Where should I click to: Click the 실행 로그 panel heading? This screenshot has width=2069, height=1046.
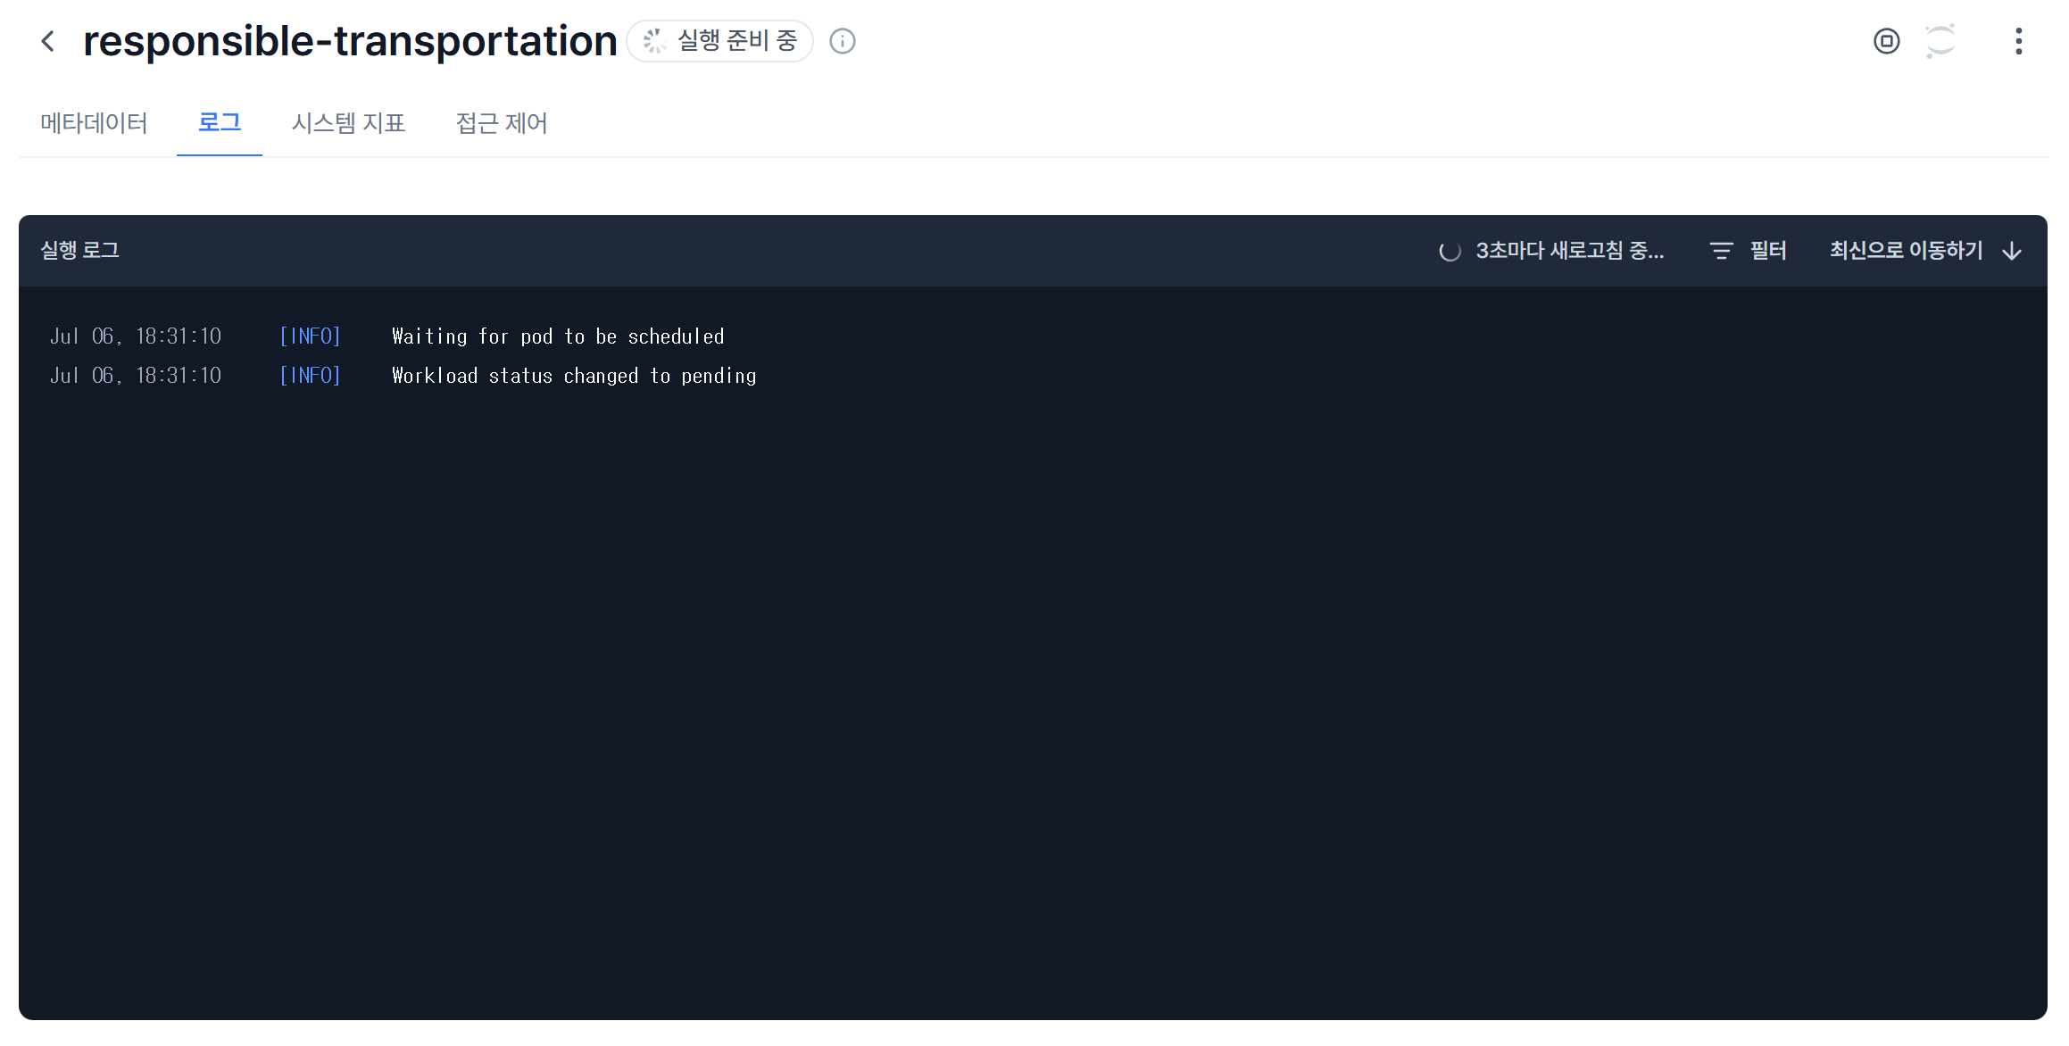tap(80, 251)
